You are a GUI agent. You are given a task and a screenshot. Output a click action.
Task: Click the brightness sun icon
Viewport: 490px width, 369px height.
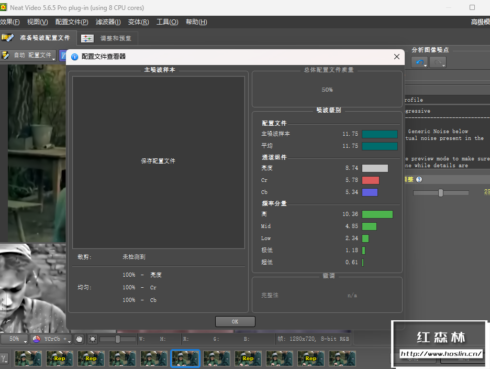click(x=93, y=339)
